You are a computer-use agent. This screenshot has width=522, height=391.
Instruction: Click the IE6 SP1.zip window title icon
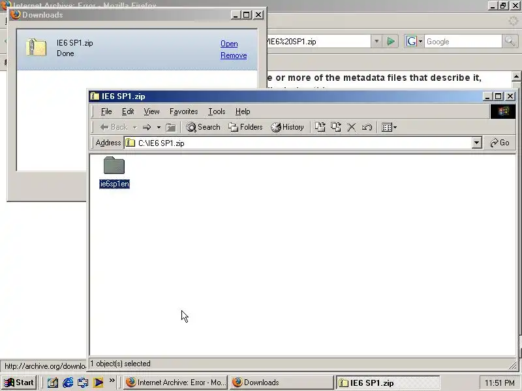click(x=95, y=96)
